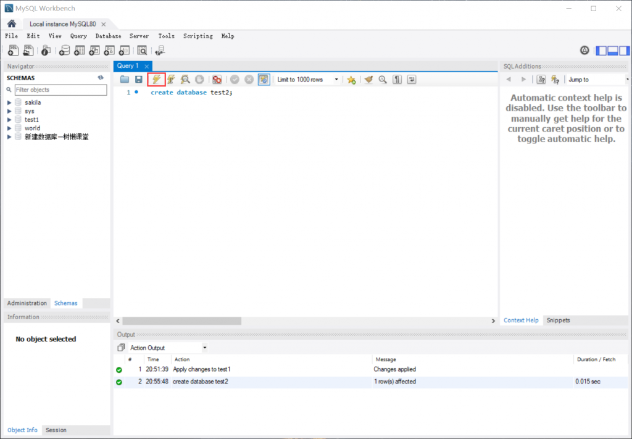The height and width of the screenshot is (439, 632).
Task: Open the Database menu
Action: pos(108,36)
